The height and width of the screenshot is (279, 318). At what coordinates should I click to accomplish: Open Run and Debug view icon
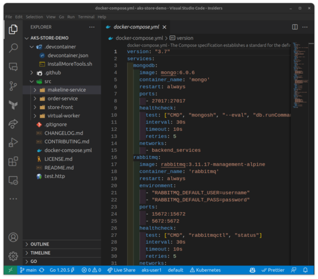pos(13,143)
